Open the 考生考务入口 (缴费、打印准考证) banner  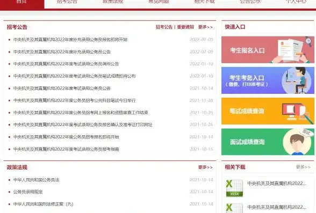tap(268, 80)
